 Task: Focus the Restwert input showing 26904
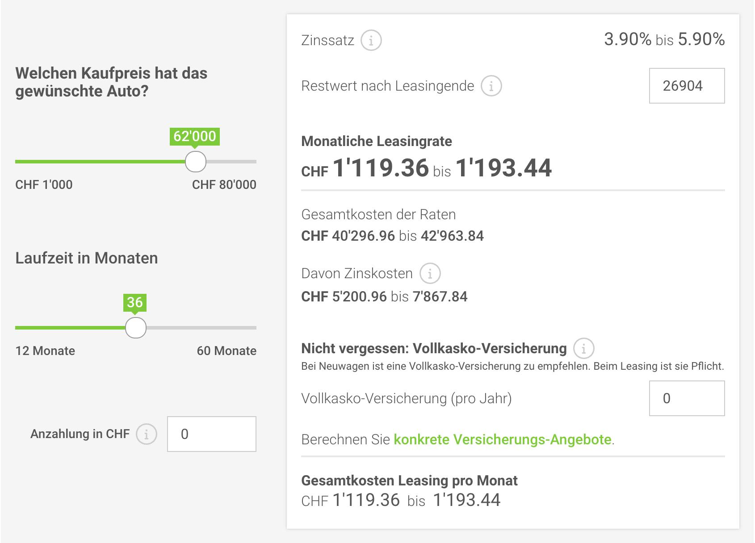pyautogui.click(x=687, y=86)
